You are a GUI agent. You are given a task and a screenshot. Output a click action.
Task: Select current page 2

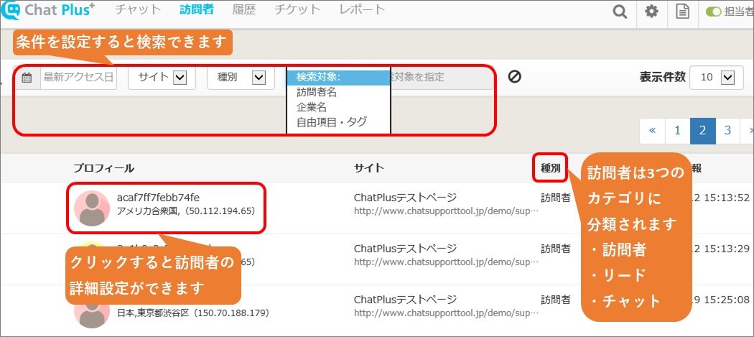[702, 131]
